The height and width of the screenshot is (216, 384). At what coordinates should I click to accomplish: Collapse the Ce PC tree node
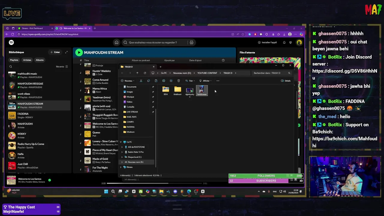click(121, 142)
